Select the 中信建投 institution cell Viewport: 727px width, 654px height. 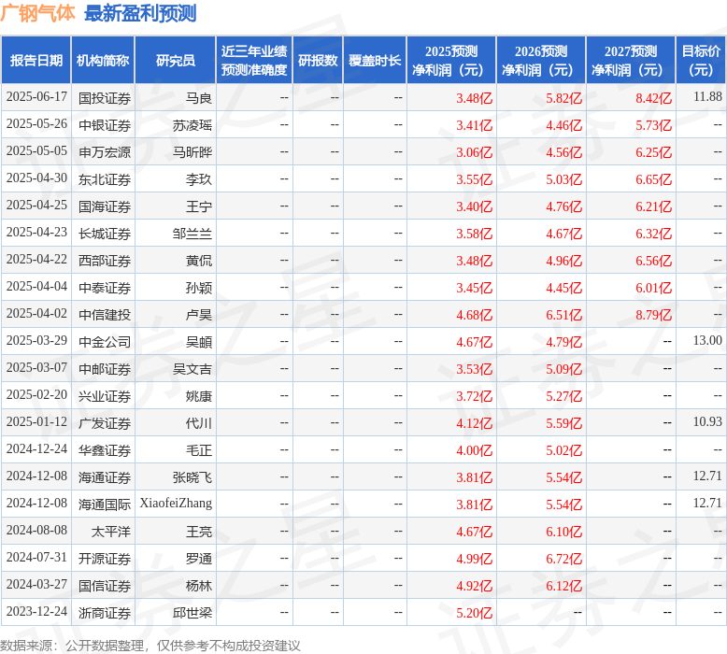(105, 315)
